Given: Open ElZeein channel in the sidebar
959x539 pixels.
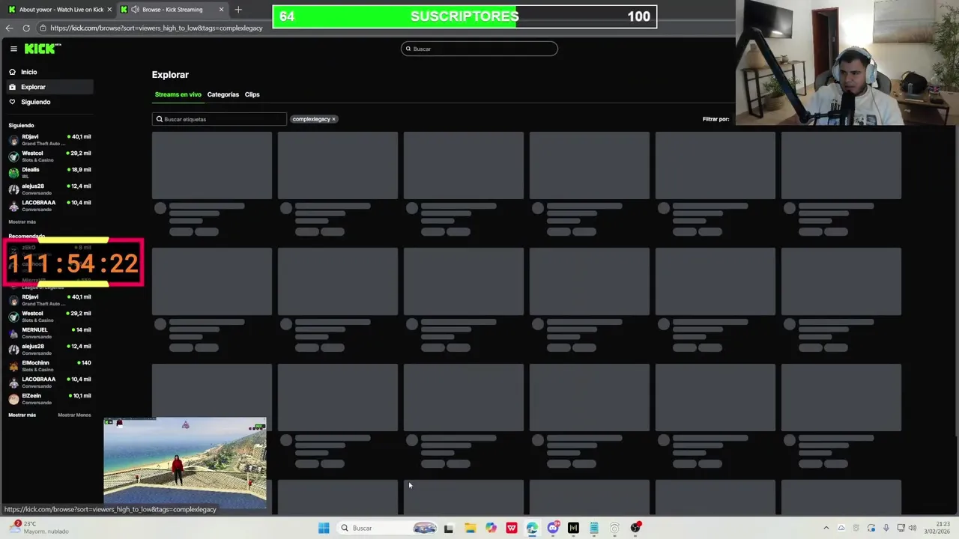Looking at the screenshot, I should (49, 398).
